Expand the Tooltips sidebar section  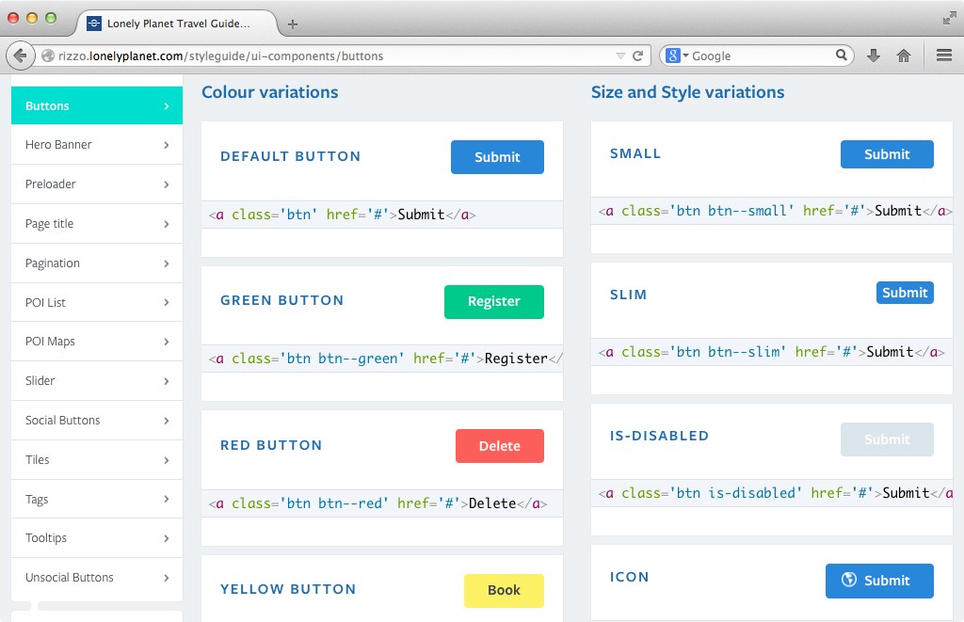96,537
